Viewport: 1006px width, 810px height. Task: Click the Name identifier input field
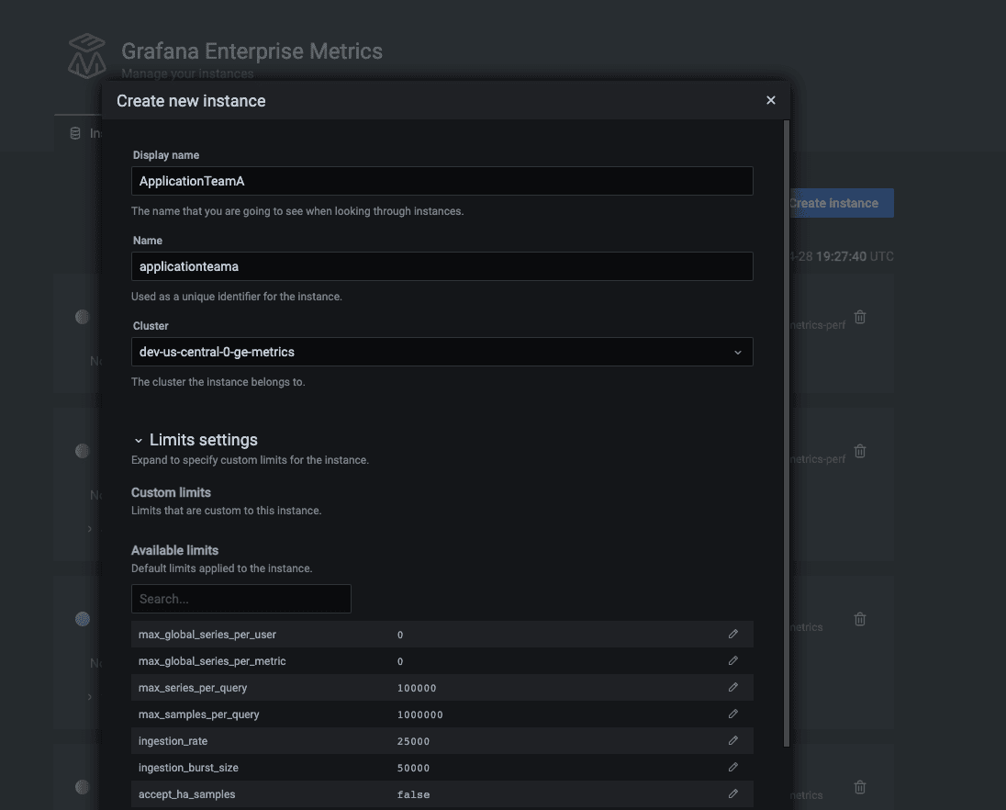click(x=441, y=266)
